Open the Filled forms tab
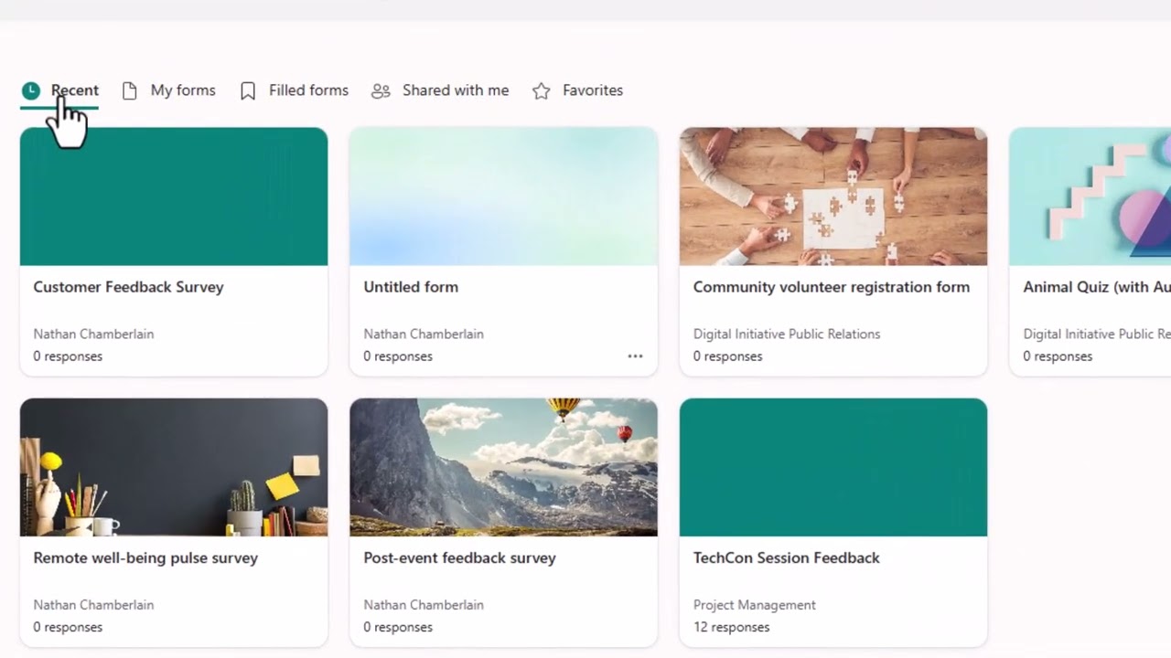Screen dimensions: 1171x658 [295, 90]
